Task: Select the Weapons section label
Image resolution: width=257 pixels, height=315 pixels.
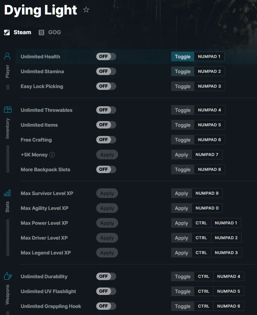Action: click(x=7, y=295)
